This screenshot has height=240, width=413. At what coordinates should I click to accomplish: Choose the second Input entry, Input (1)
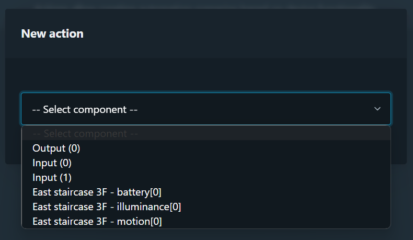click(52, 177)
